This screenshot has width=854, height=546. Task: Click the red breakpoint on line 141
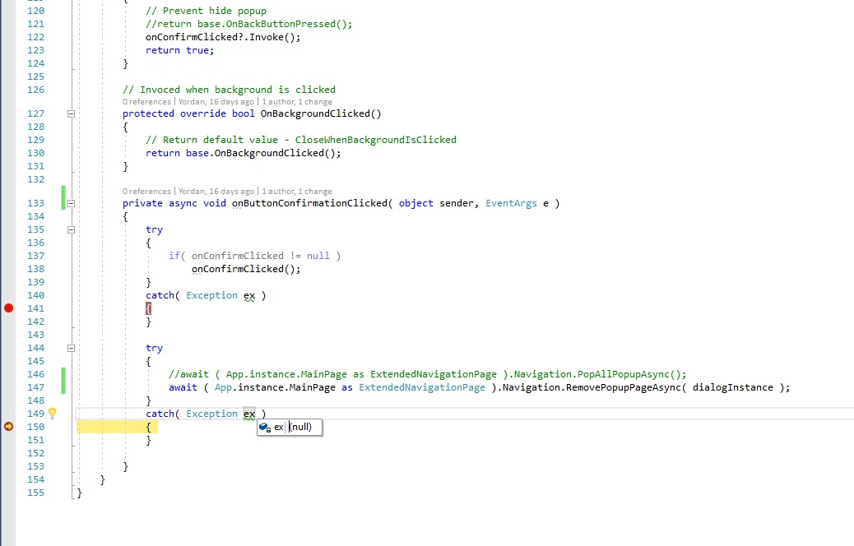pyautogui.click(x=8, y=308)
